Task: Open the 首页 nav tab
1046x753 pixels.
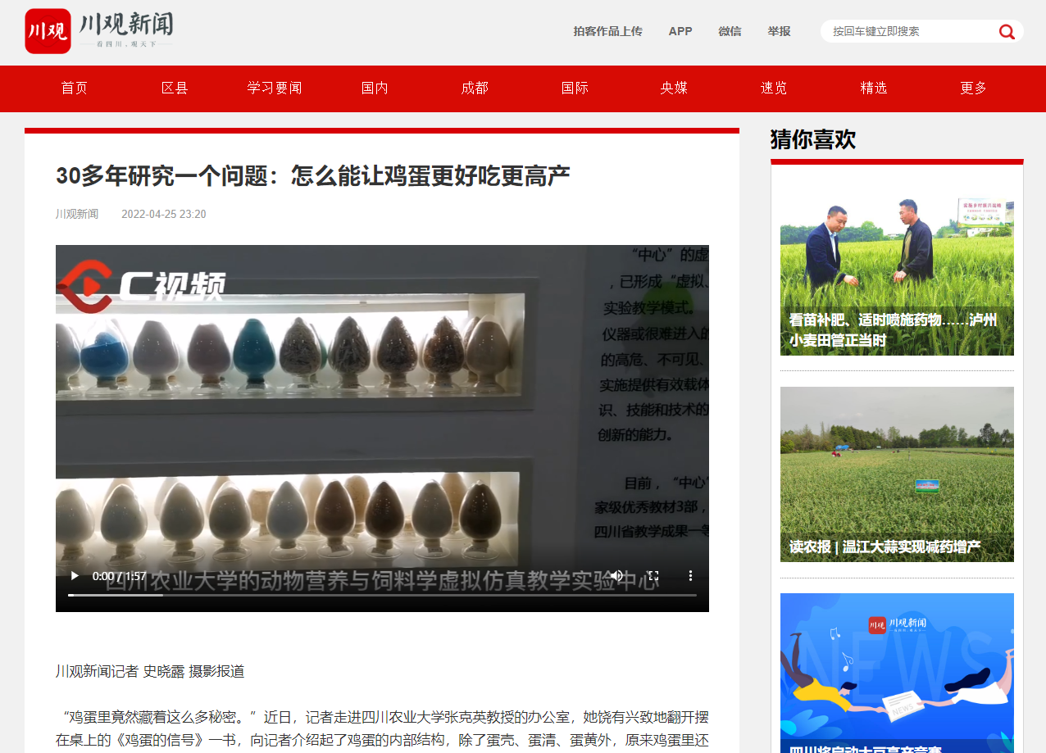Action: (x=75, y=88)
